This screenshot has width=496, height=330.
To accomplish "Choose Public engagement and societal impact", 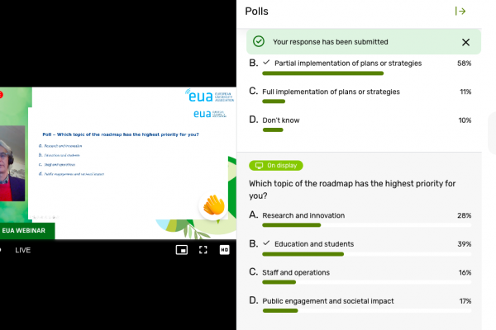I will [x=327, y=301].
